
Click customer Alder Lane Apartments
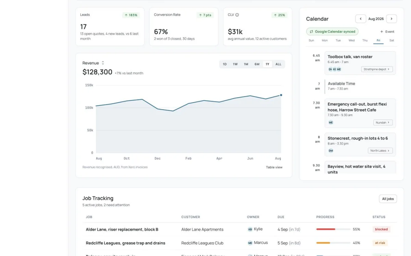(x=202, y=229)
